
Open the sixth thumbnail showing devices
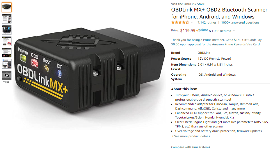(7, 64)
